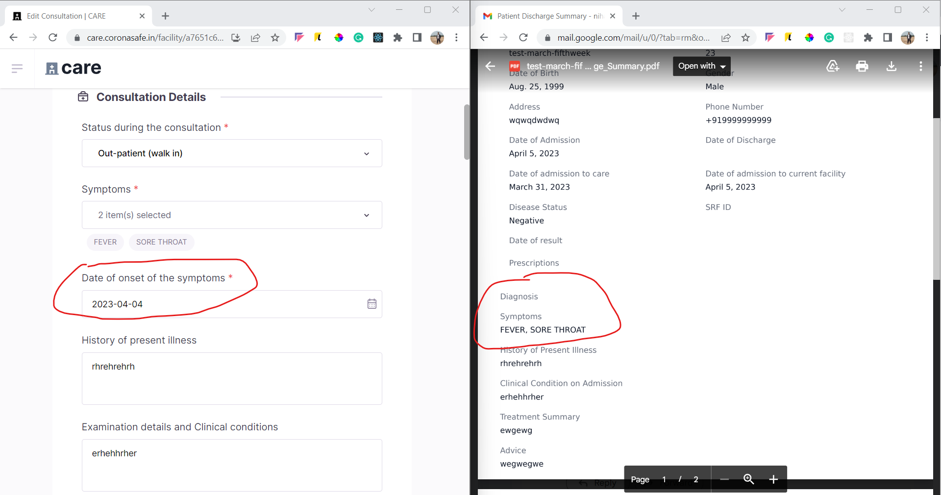Open the Status during consultation dropdown
The width and height of the screenshot is (941, 495).
coord(231,153)
